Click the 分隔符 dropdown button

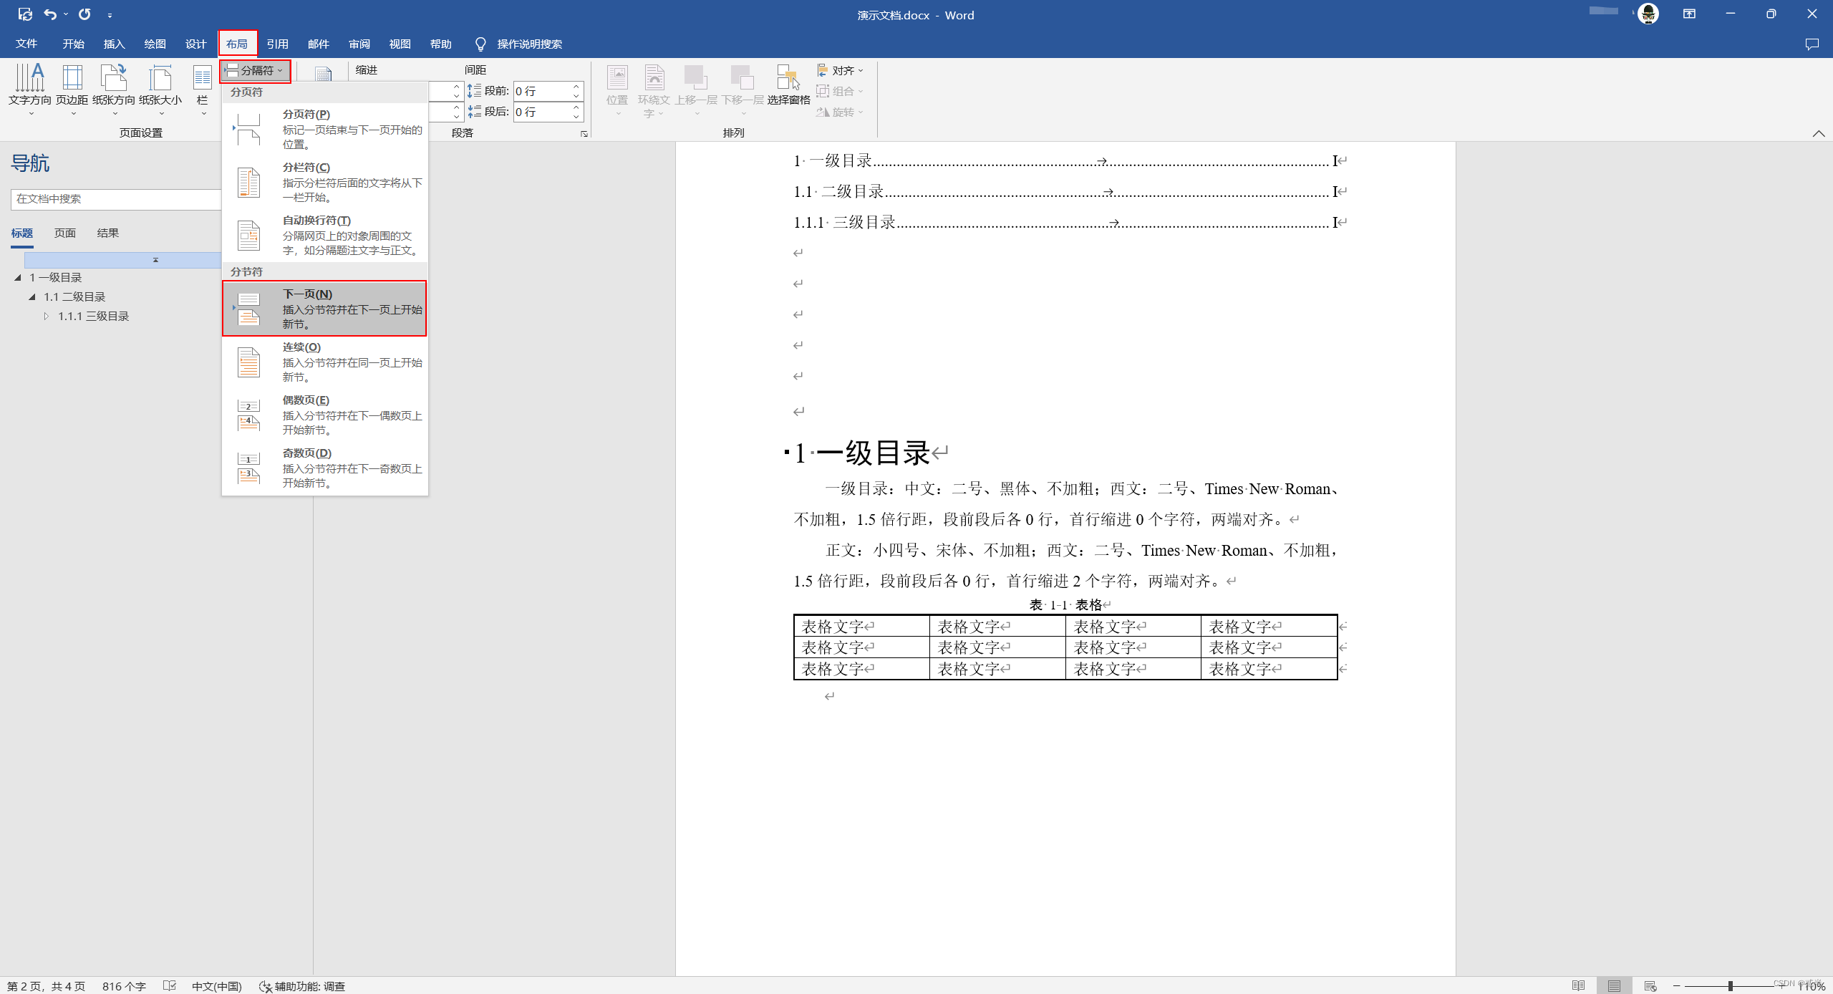(256, 69)
